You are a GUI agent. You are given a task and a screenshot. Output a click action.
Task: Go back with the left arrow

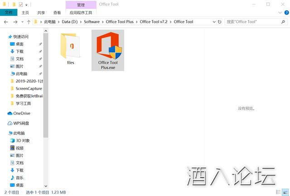[x=6, y=22]
